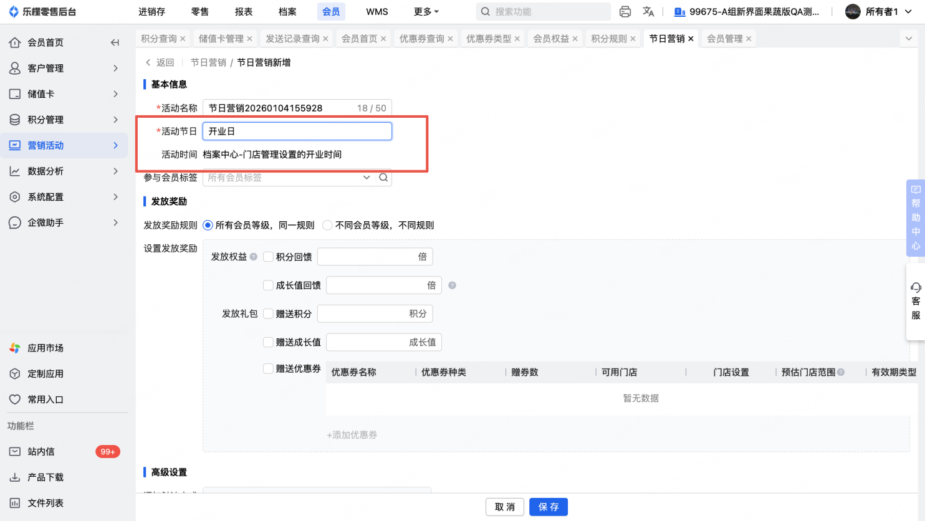
Task: Click the 取消 button
Action: pyautogui.click(x=505, y=507)
